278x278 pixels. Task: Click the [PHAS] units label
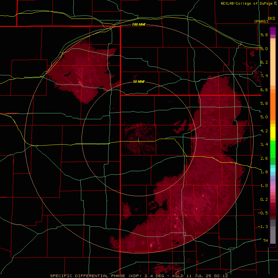261,21
